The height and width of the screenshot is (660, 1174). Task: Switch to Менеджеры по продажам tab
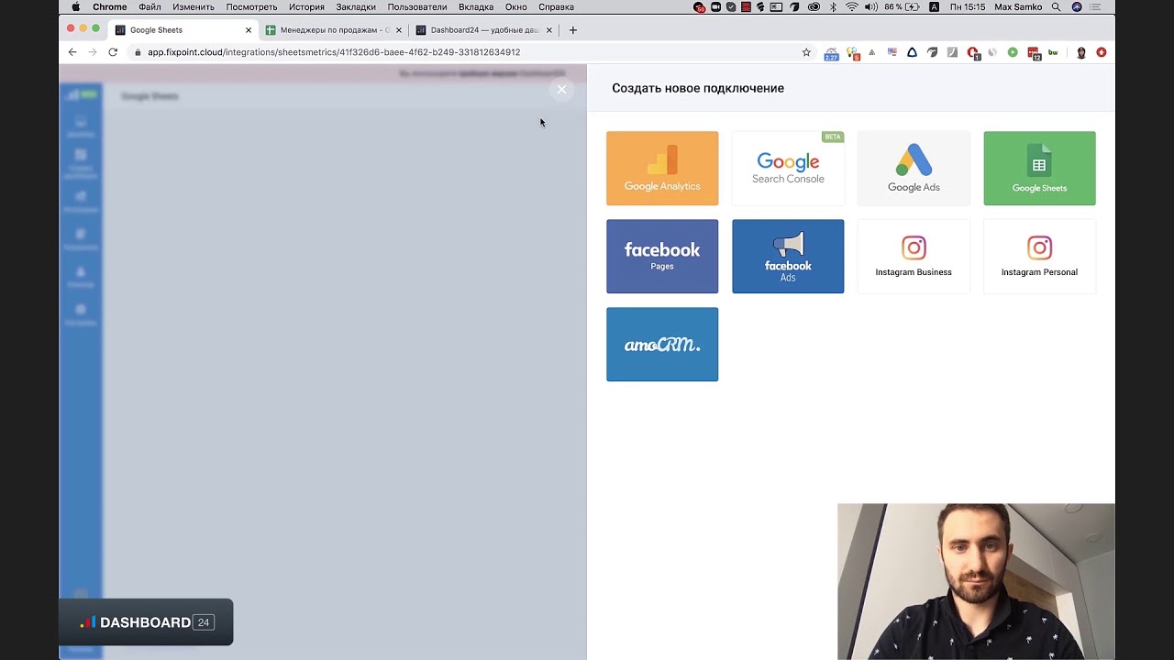pos(335,30)
